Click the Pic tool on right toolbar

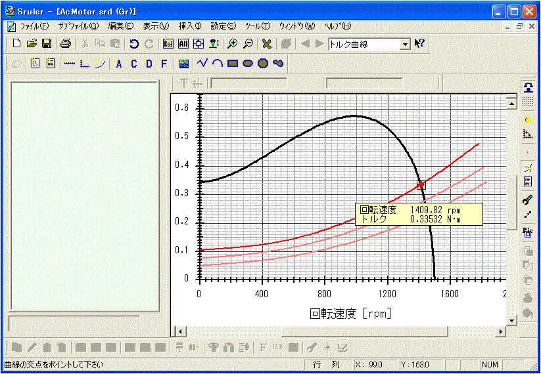(528, 233)
